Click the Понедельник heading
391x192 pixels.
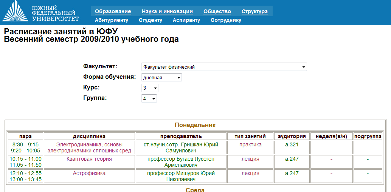click(195, 125)
